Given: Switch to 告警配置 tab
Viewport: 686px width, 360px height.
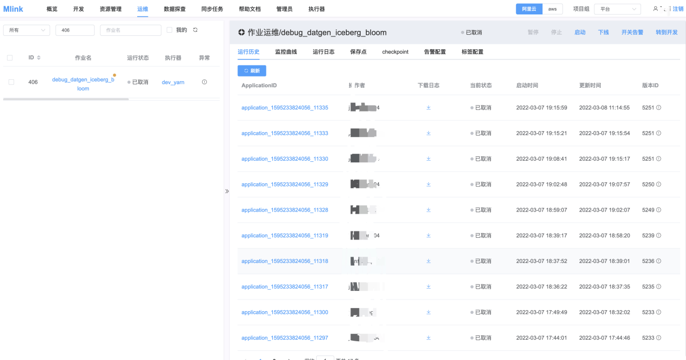Looking at the screenshot, I should click(x=435, y=52).
